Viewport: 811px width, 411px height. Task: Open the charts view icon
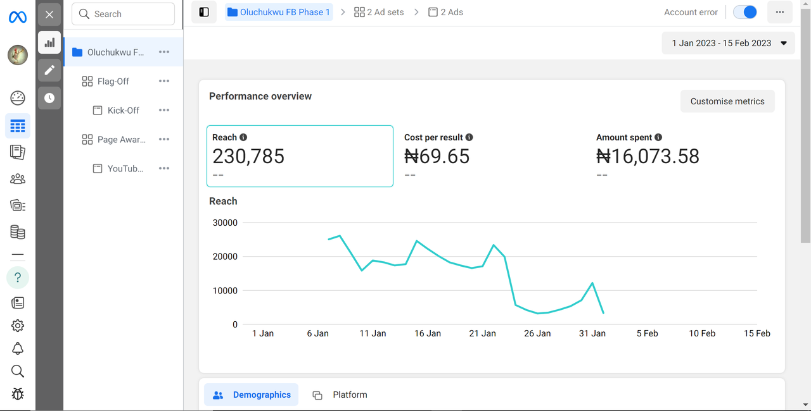click(49, 42)
